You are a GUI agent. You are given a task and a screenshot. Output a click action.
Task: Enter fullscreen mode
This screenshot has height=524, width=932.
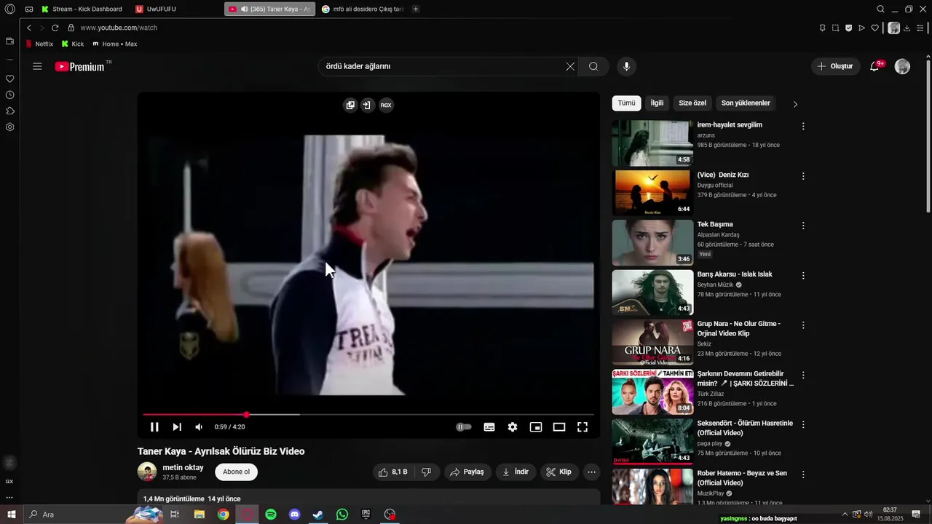point(582,427)
